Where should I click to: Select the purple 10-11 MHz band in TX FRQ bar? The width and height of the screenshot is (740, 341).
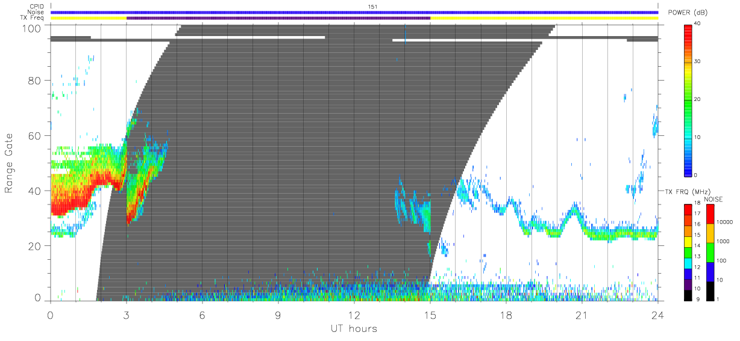coord(688,283)
